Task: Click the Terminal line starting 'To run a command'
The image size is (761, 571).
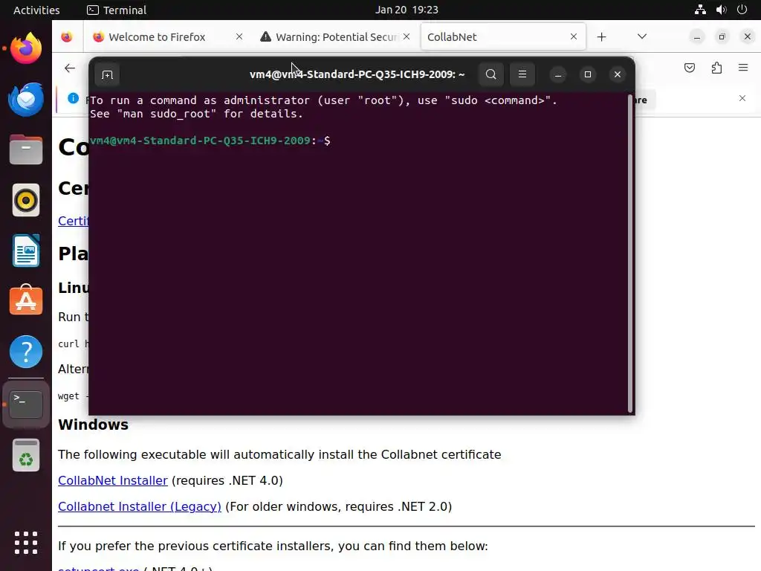Action: 323,100
